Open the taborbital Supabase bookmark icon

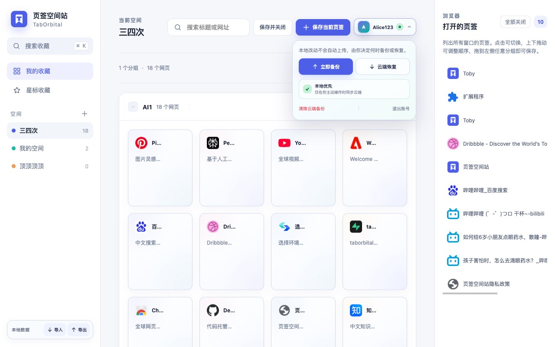(356, 226)
